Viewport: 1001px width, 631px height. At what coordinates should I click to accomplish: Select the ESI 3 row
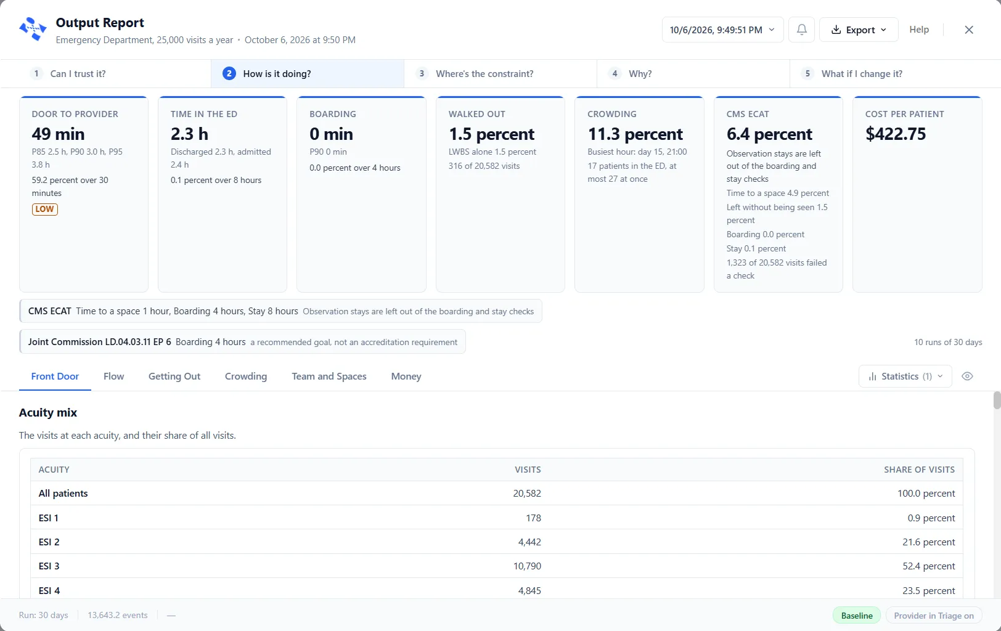(x=497, y=566)
